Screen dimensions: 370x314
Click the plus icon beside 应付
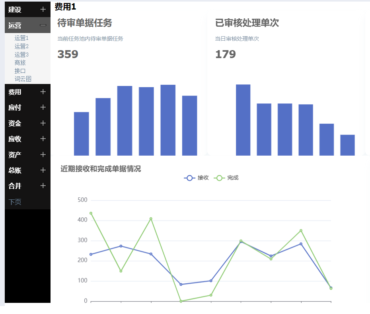43,107
